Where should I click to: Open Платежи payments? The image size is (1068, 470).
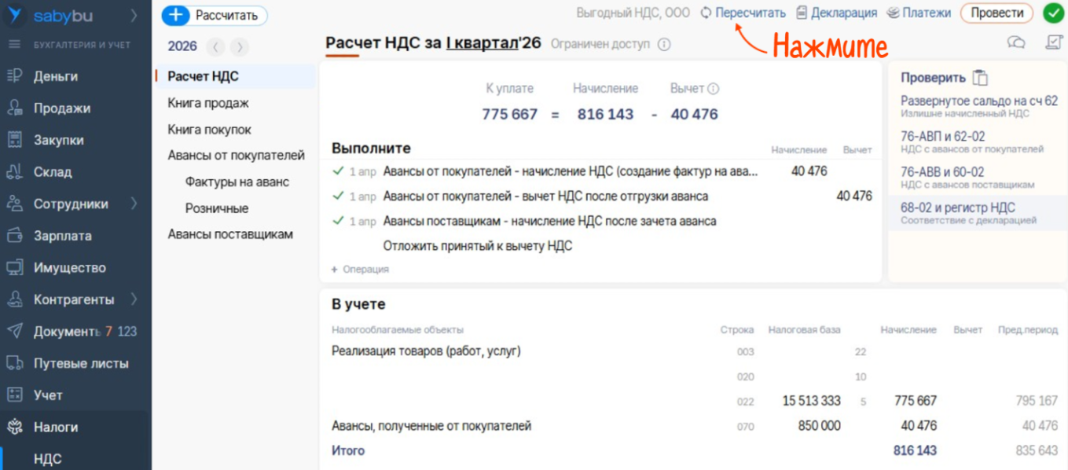[x=919, y=13]
